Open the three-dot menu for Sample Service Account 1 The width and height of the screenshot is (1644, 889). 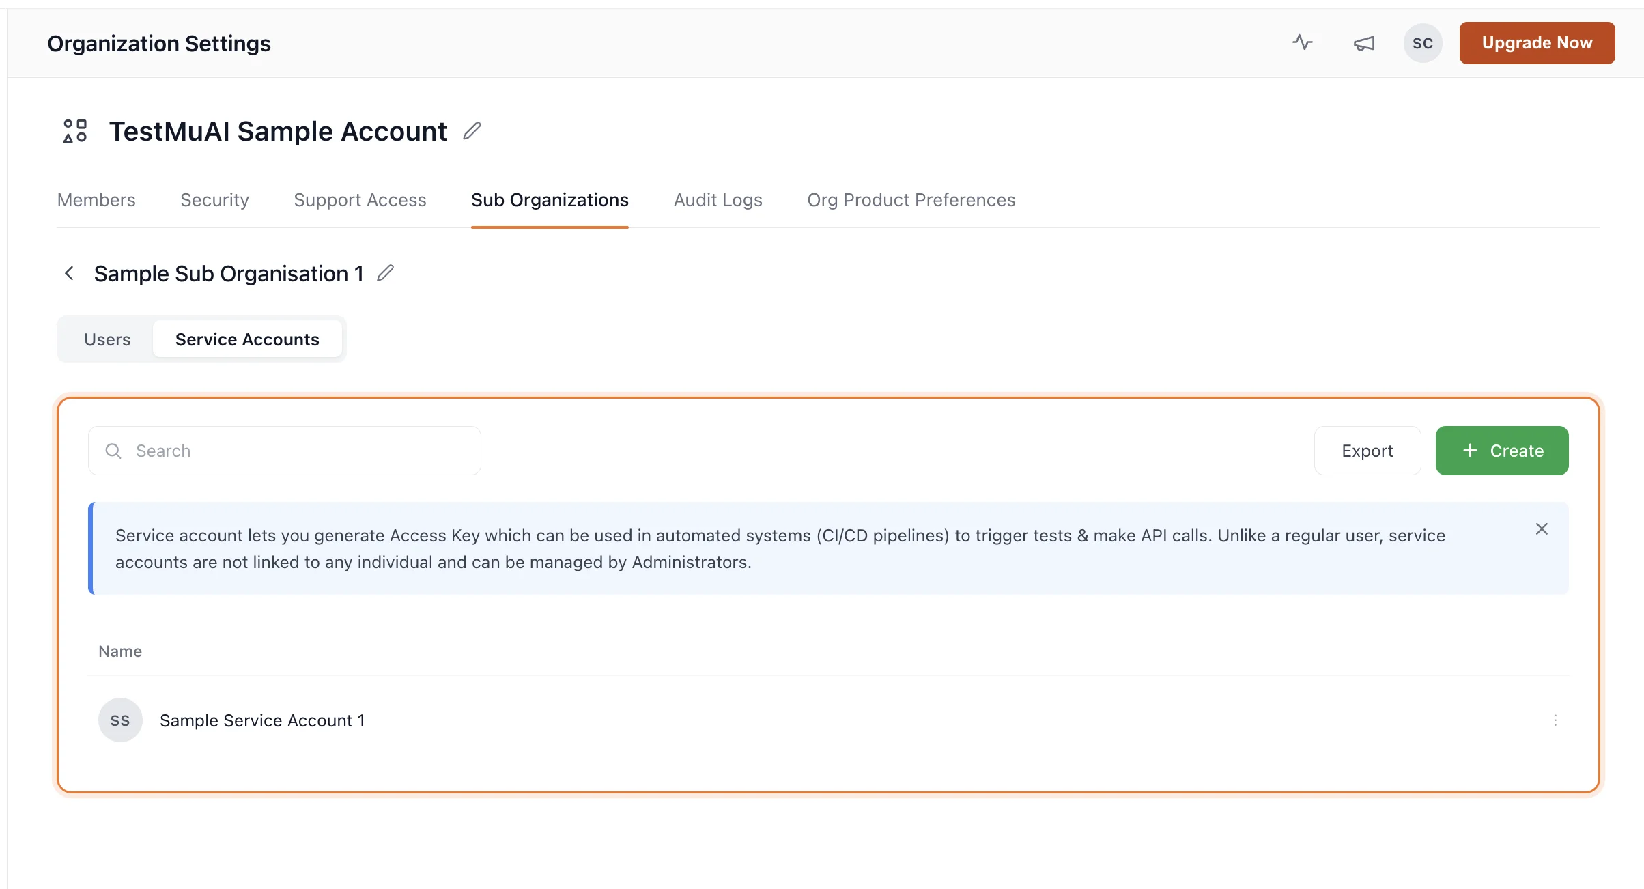[x=1555, y=720]
